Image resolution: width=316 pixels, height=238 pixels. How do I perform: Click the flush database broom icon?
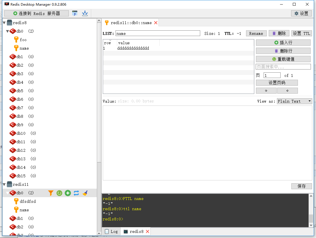pyautogui.click(x=85, y=193)
